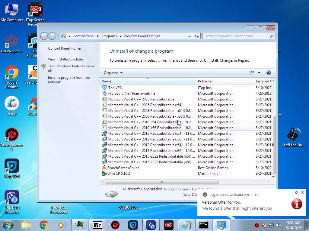Expand address bar history dropdown
Screen dimensions: 309x231
coord(190,36)
